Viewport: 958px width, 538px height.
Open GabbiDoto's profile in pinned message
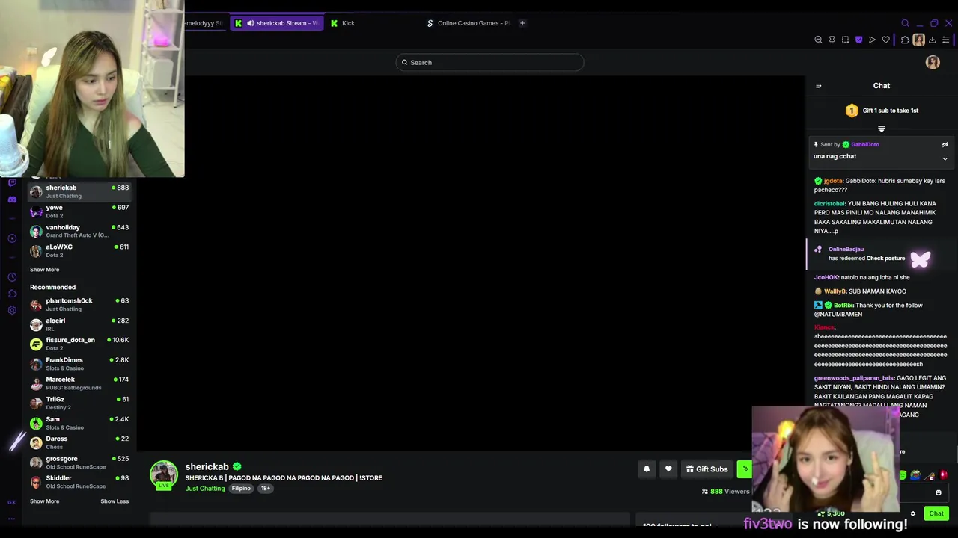tap(864, 145)
